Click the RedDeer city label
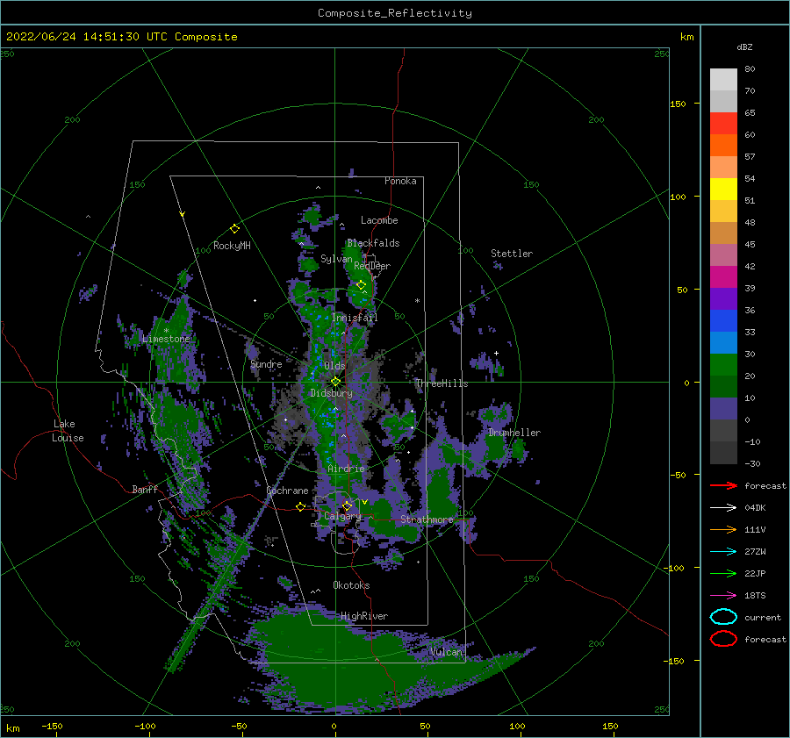Screen dimensions: 790x738 pyautogui.click(x=372, y=266)
